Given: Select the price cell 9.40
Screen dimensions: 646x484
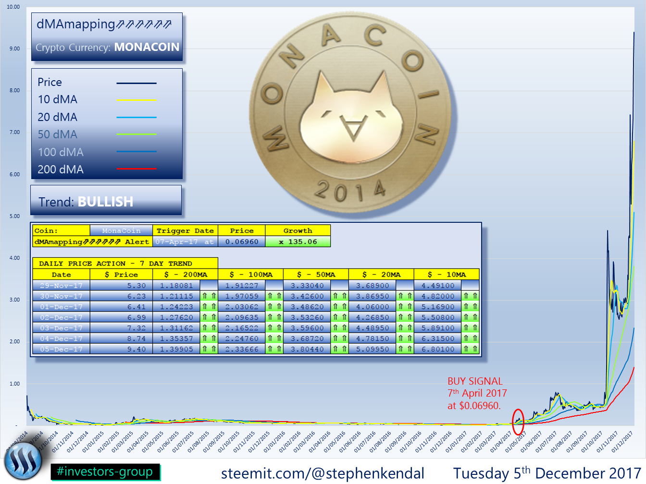Looking at the screenshot, I should pos(121,349).
